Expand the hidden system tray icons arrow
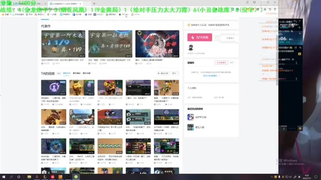 272,177
